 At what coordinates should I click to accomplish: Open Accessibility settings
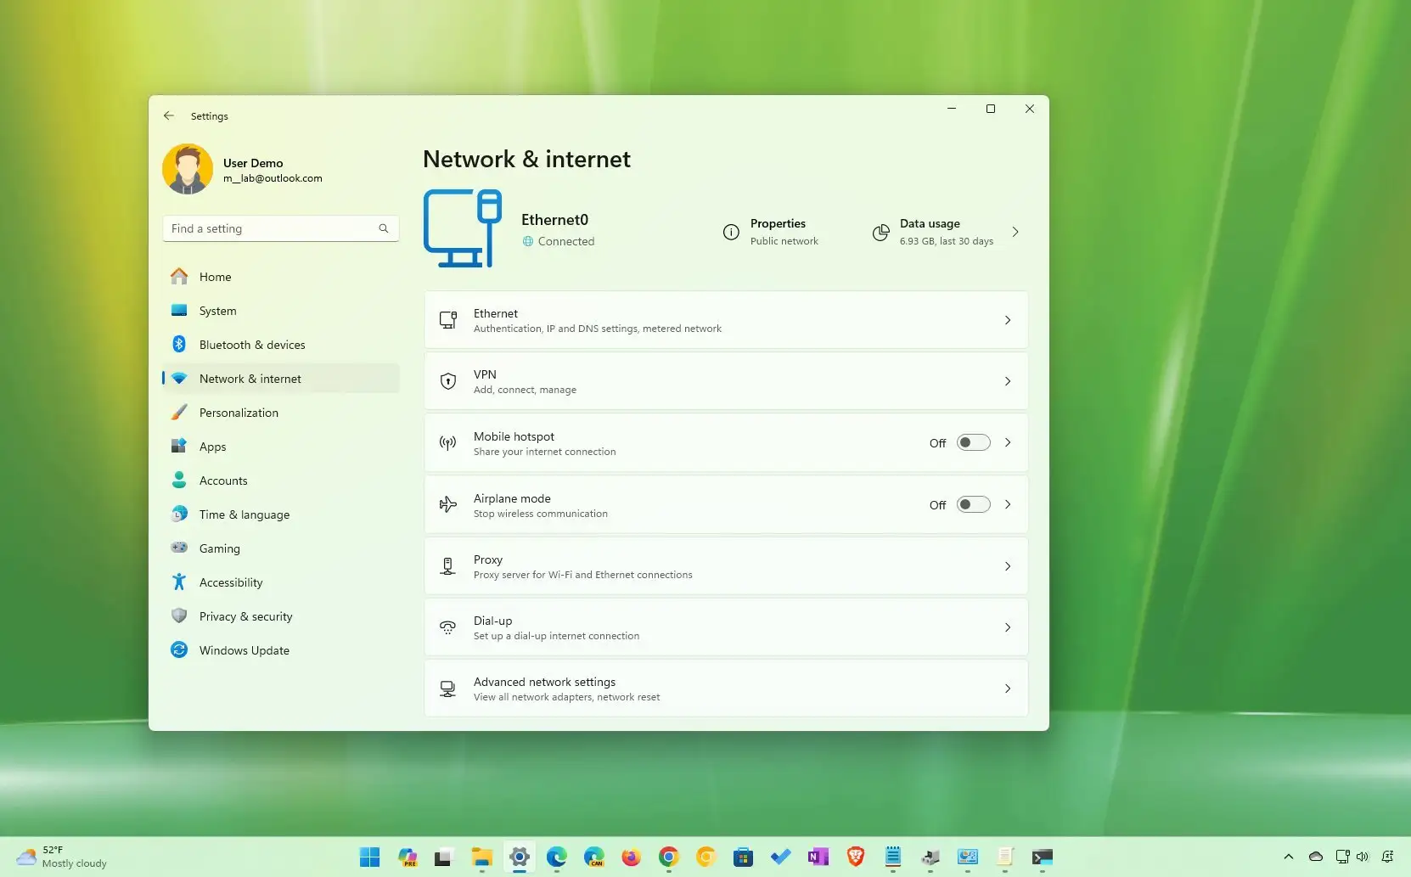(280, 582)
